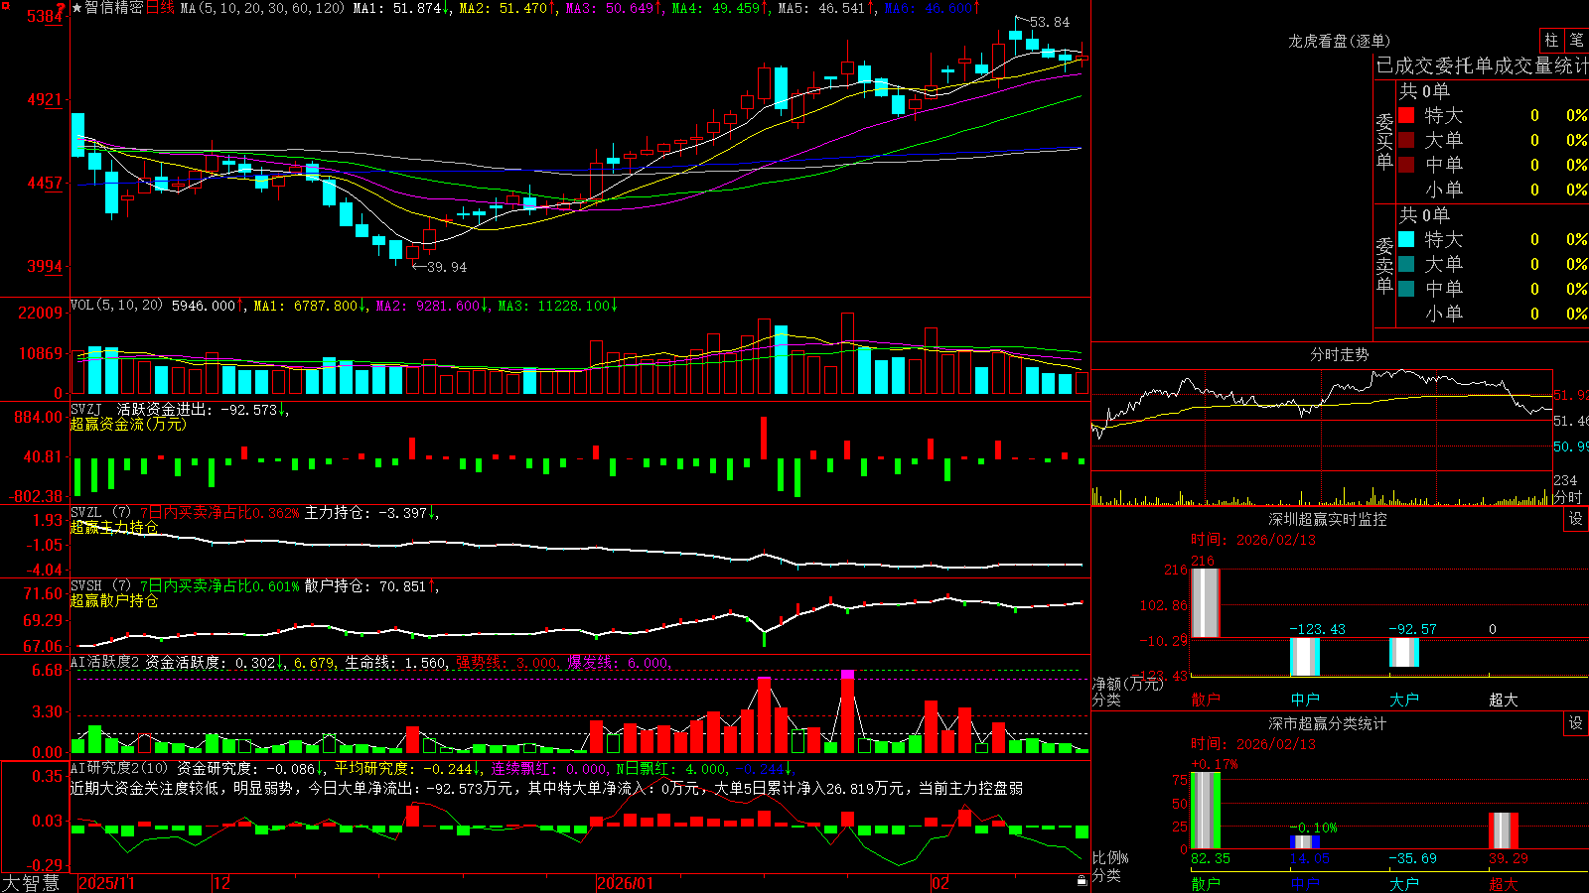Click the cyan 特大 sell-order color swatch

1406,239
